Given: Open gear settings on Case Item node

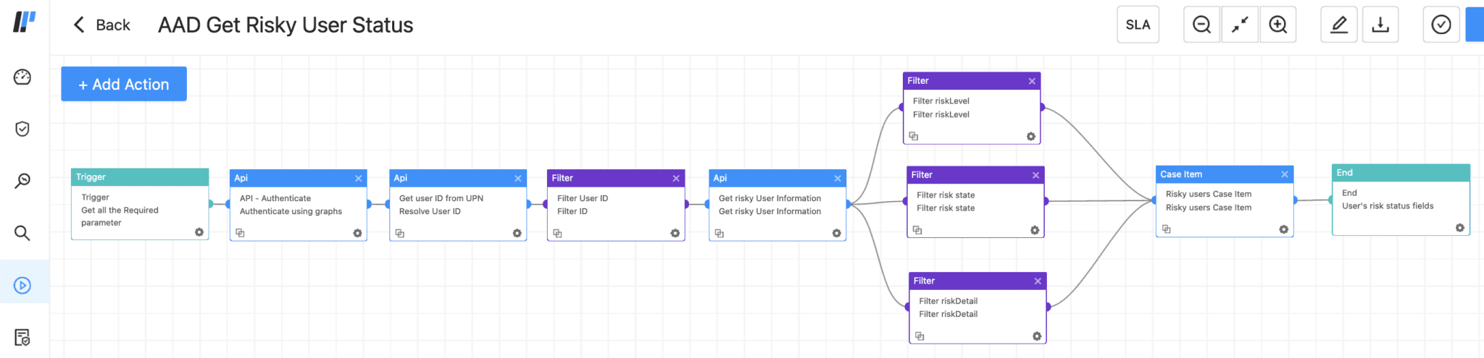Looking at the screenshot, I should (1283, 229).
